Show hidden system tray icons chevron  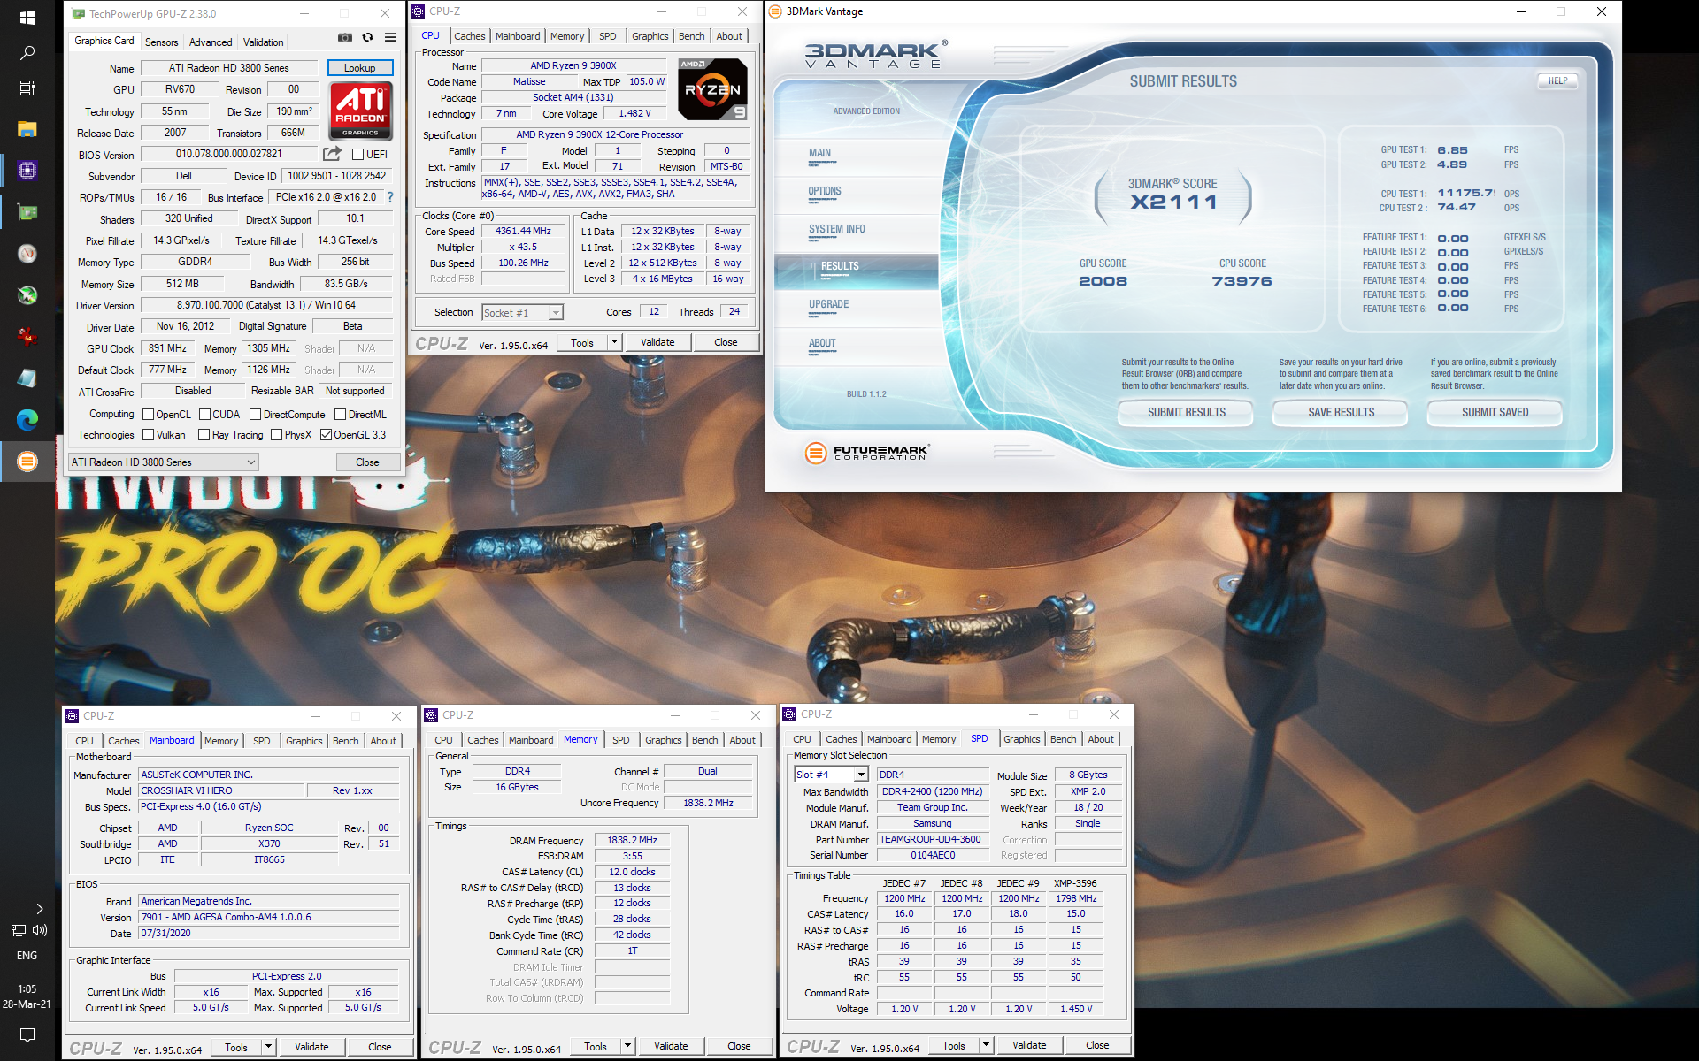(39, 909)
